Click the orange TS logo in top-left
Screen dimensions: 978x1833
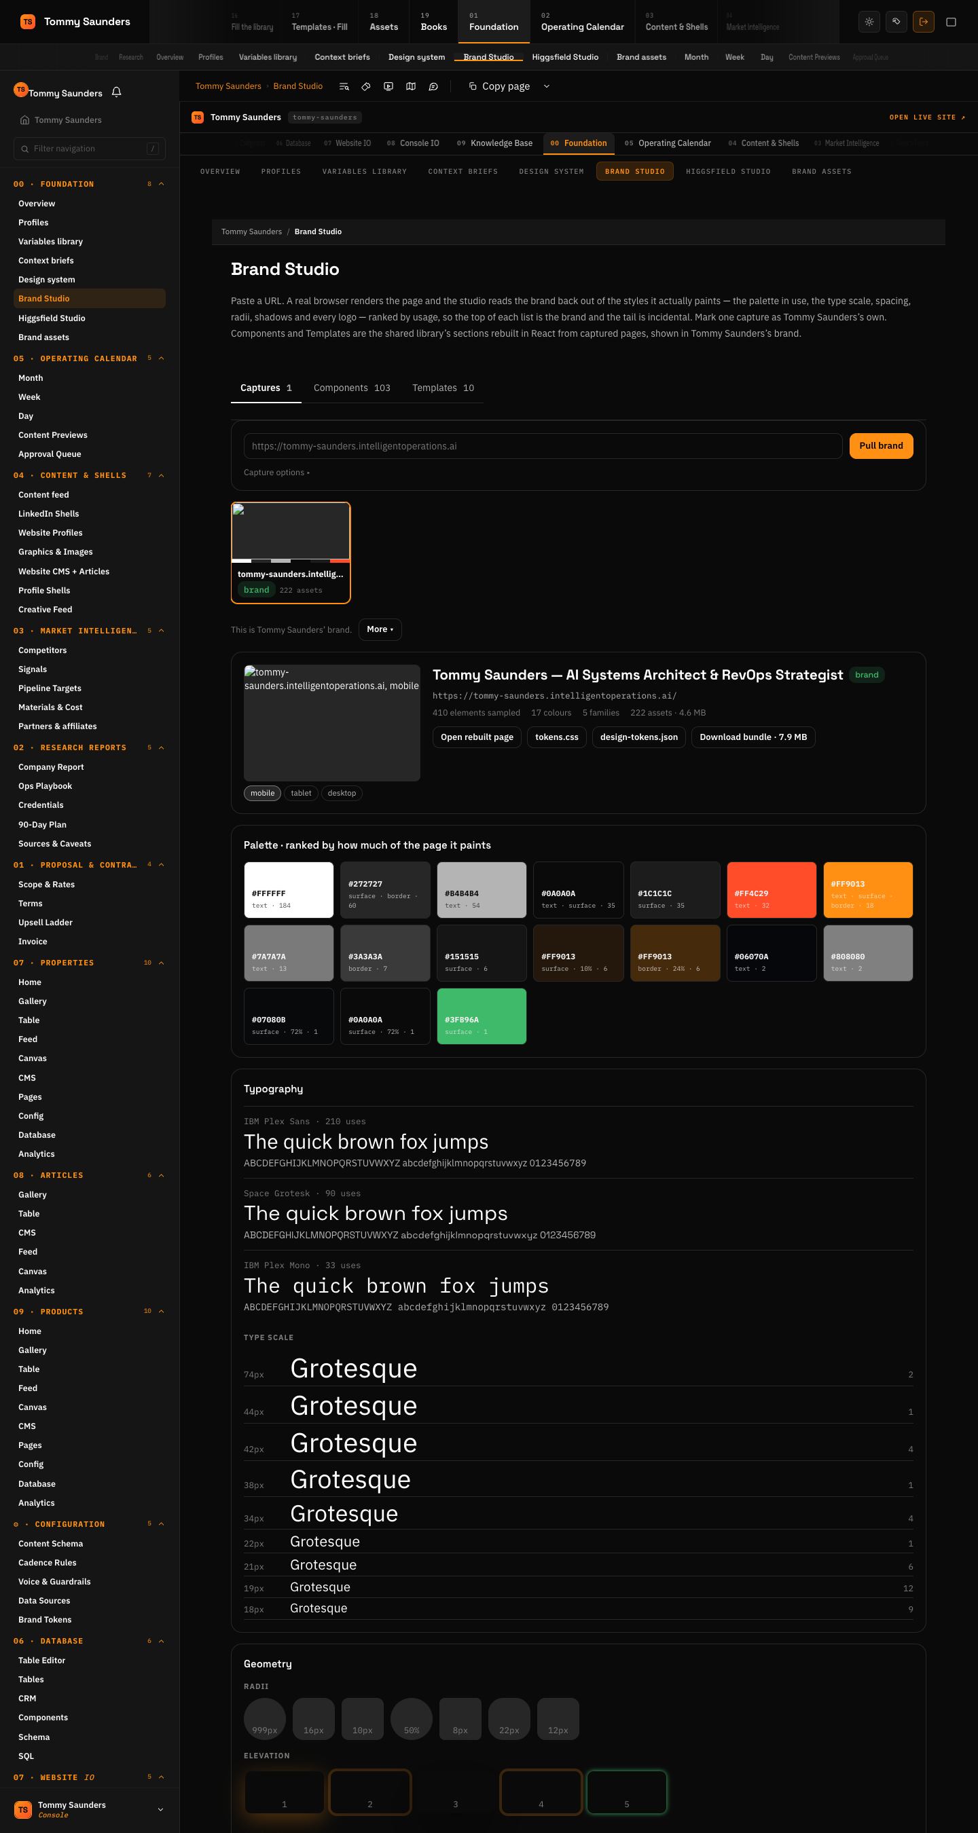point(27,22)
